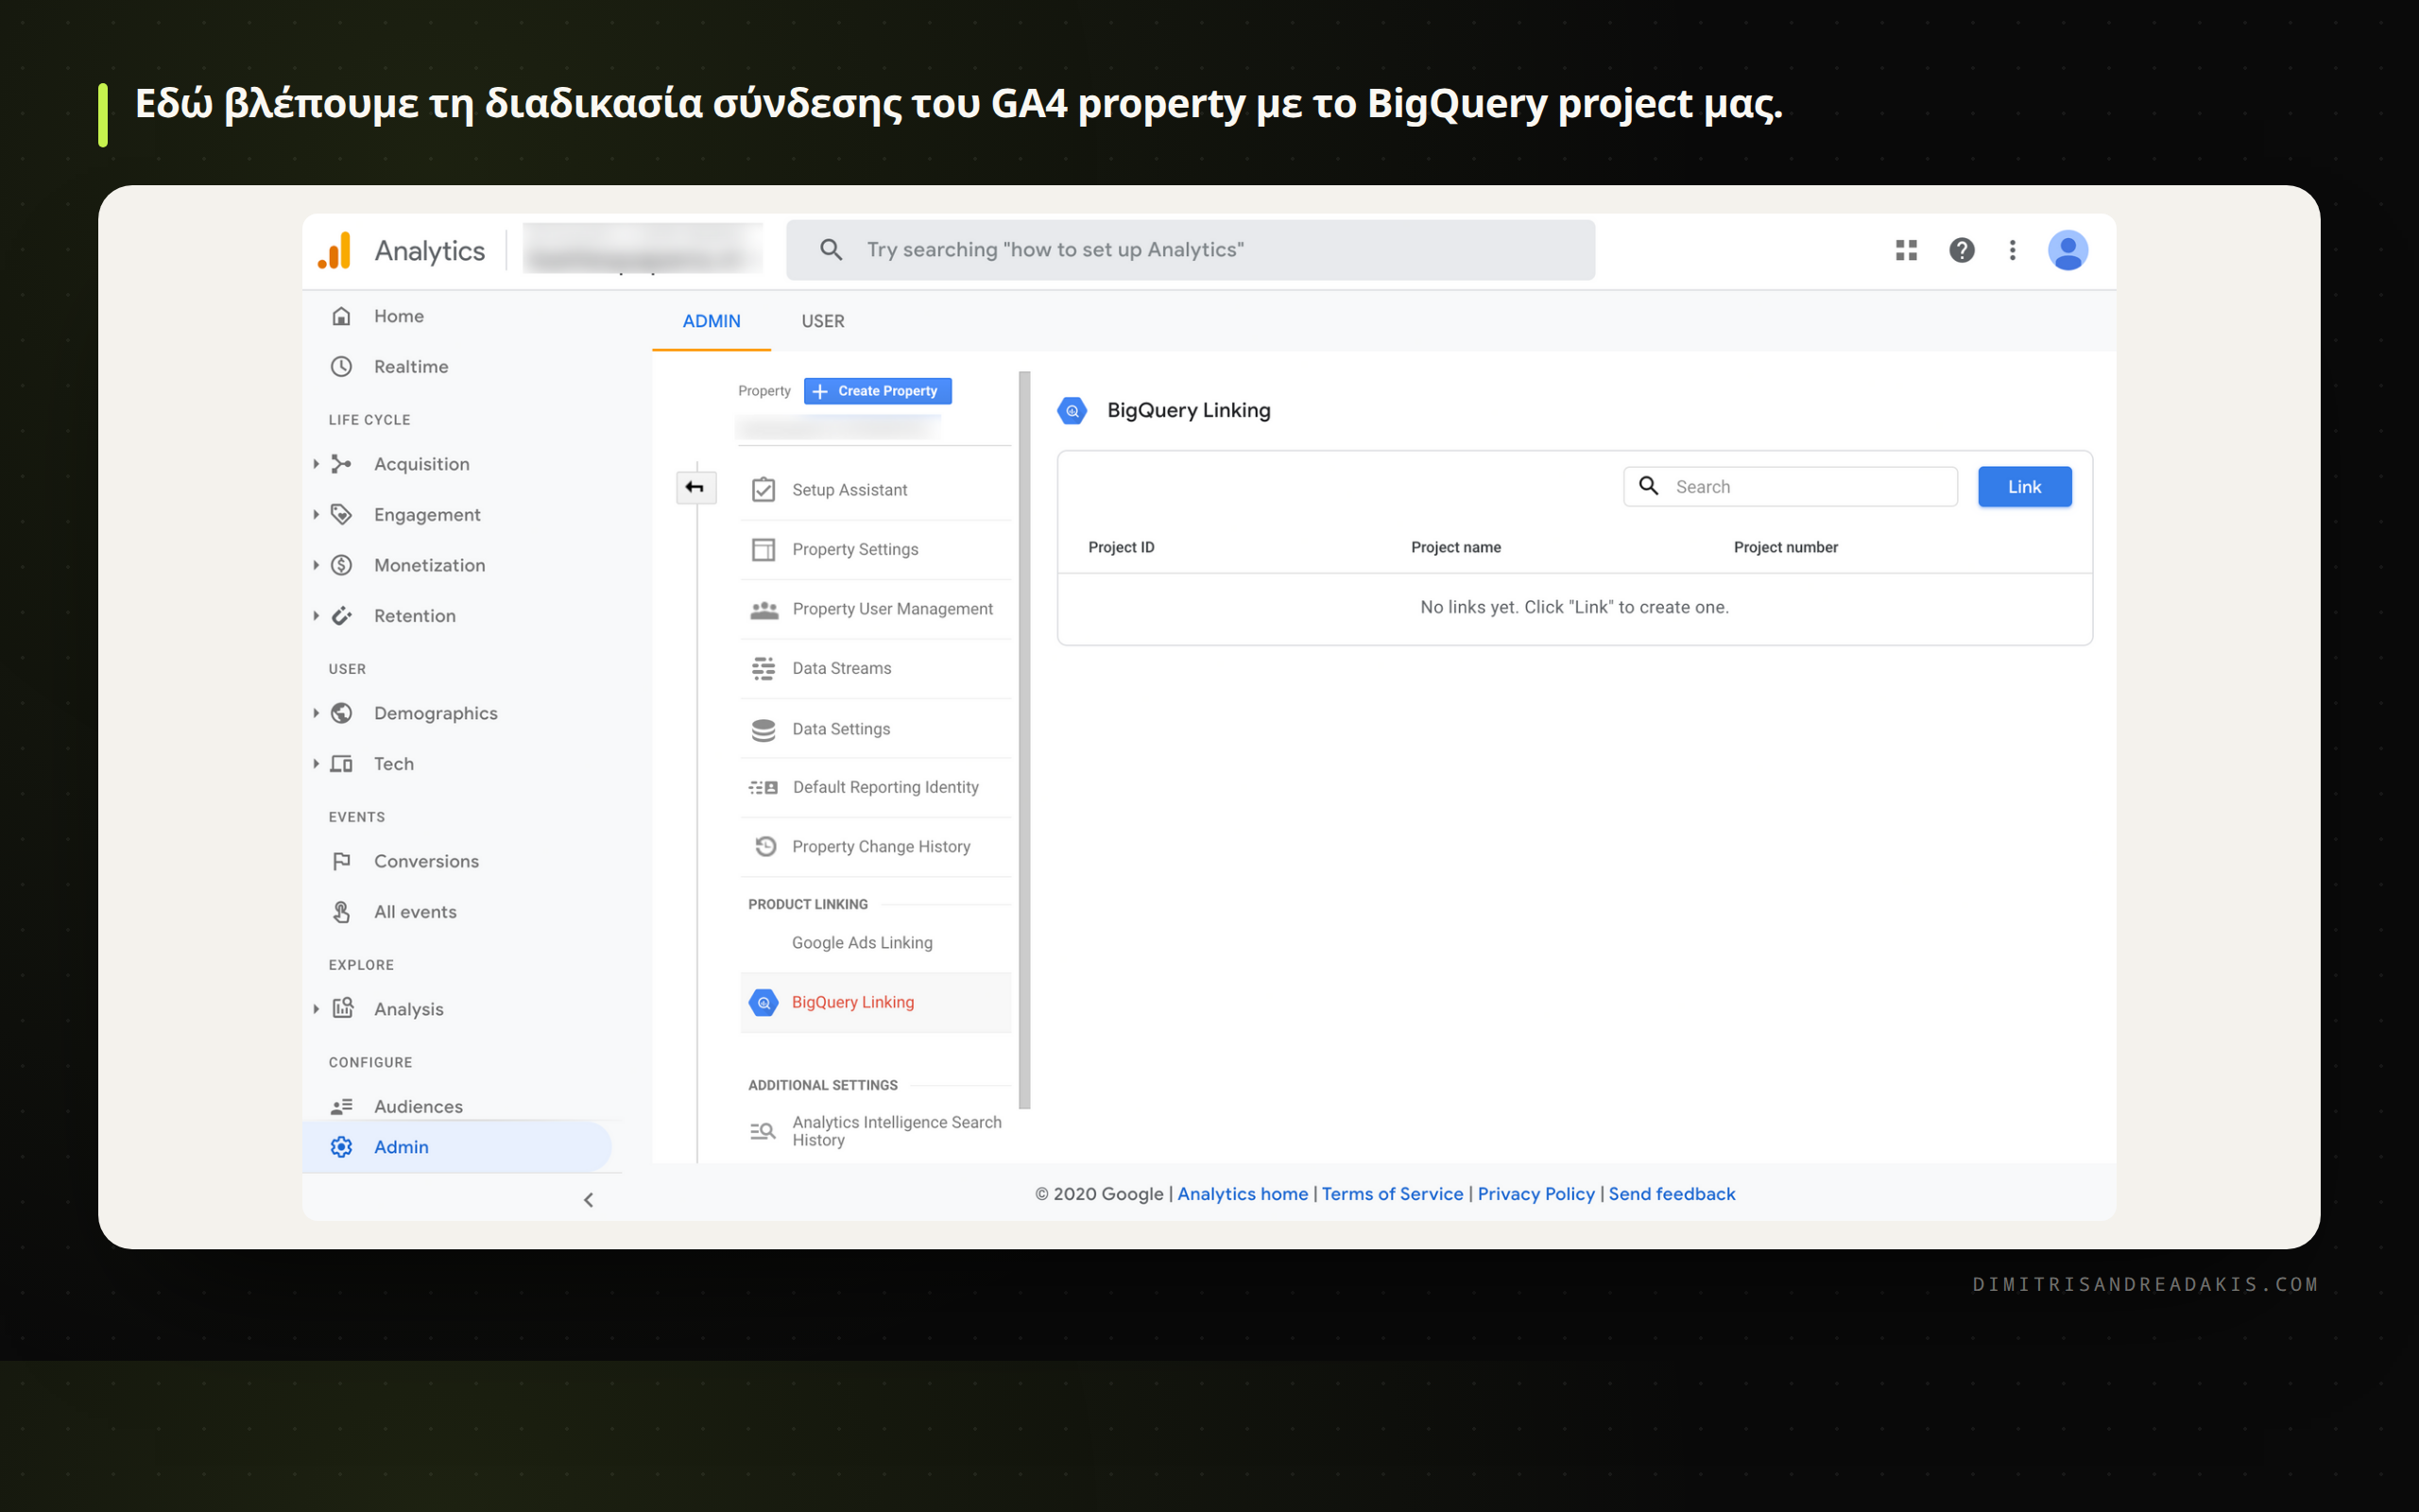Viewport: 2419px width, 1512px height.
Task: Click the Engagement tag icon
Action: (342, 514)
